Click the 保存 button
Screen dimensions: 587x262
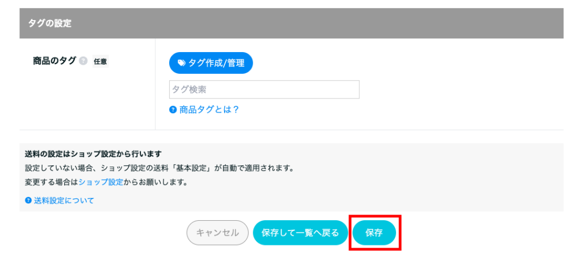click(374, 233)
